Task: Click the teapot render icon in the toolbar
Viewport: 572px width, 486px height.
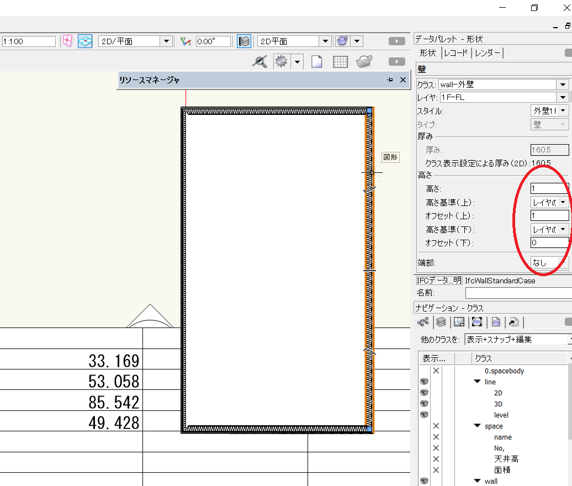Action: [364, 62]
